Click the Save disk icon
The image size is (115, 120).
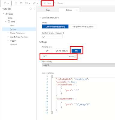point(45,3)
